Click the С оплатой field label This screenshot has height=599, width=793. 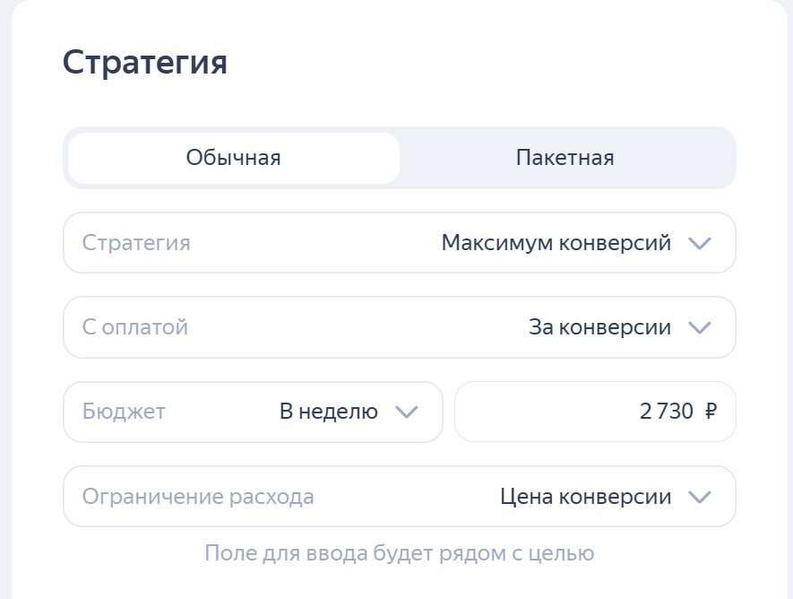click(x=135, y=327)
